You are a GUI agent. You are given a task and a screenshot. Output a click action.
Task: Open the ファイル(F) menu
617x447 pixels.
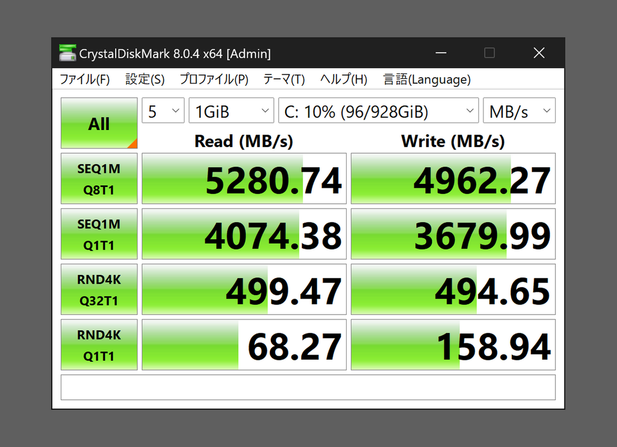pyautogui.click(x=84, y=79)
